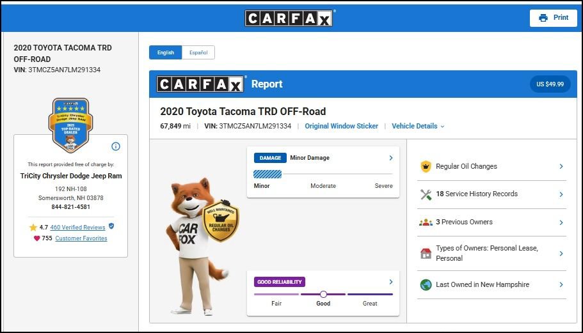583x333 pixels.
Task: Click the Regular Oil Changes label
Action: point(467,166)
